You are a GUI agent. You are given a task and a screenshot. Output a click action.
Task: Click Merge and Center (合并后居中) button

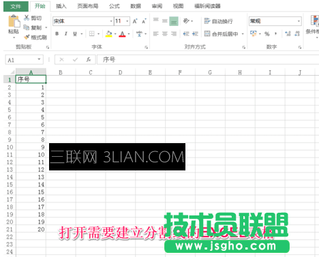[x=222, y=34]
